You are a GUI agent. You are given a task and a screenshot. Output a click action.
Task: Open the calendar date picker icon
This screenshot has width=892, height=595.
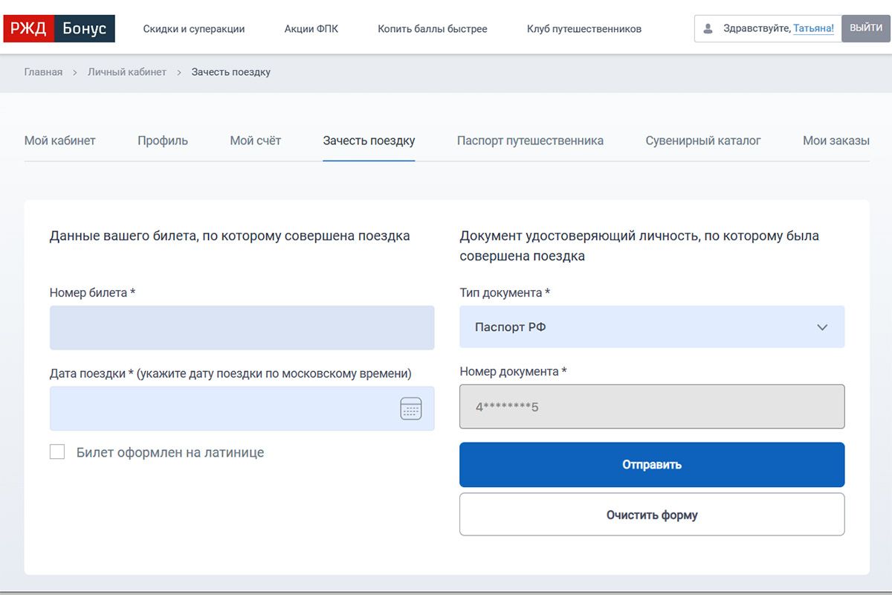pyautogui.click(x=410, y=408)
